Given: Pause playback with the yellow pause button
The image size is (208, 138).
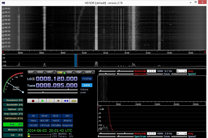Looking at the screenshot, I should point(50,101).
